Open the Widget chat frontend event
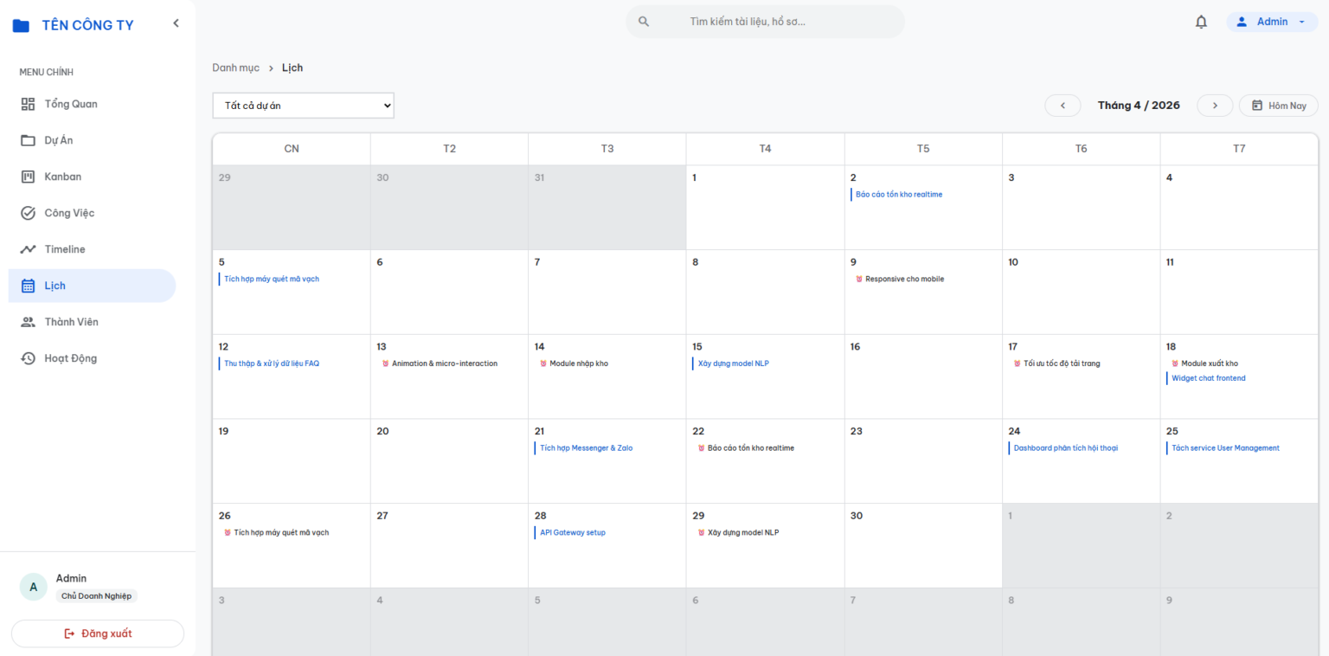 [x=1208, y=378]
